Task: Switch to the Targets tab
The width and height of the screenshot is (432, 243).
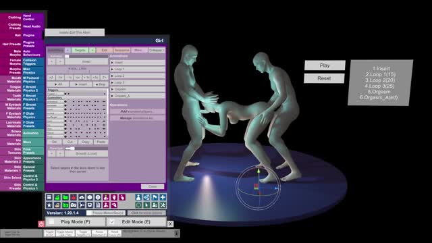Action: (80, 51)
